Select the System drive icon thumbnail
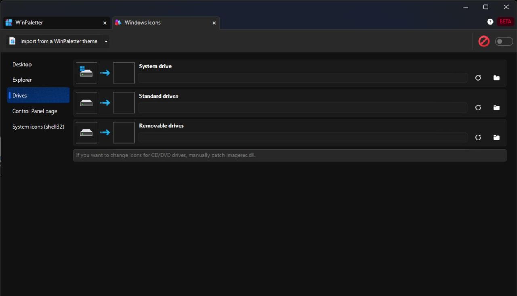Screen dimensions: 517x296 click(86, 73)
